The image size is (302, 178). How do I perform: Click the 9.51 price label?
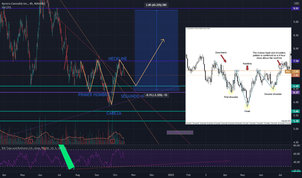(296, 8)
